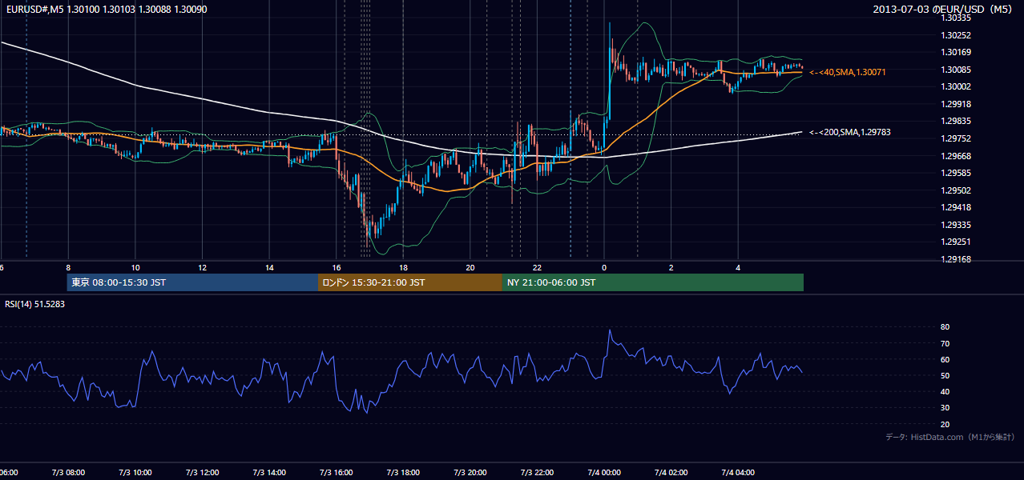Click hour label 22 under price chart

pos(538,268)
